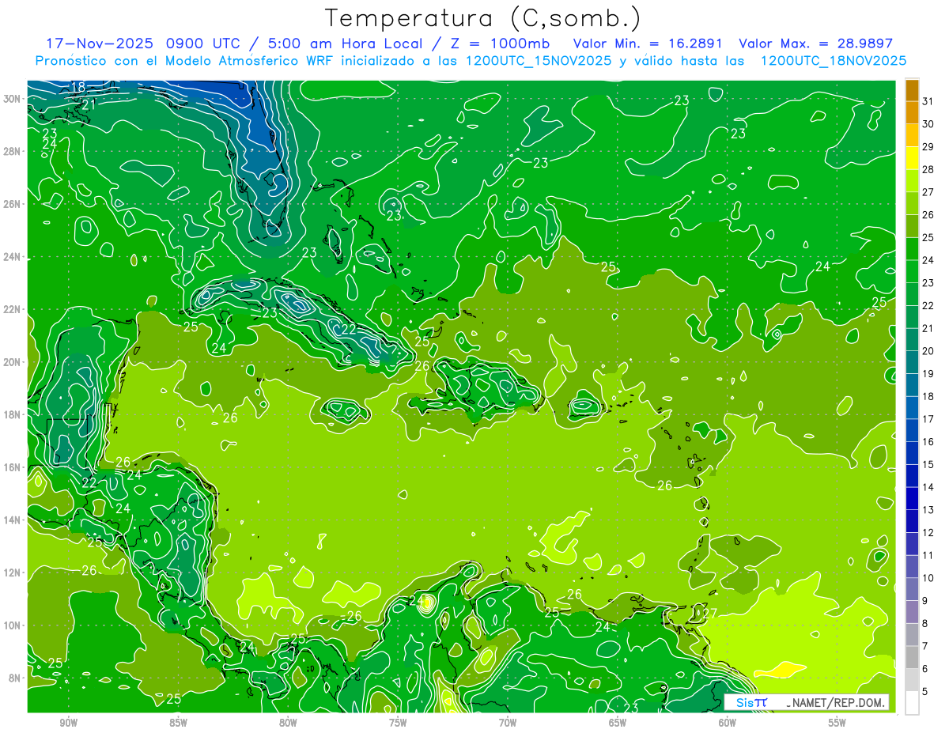Screen dimensions: 949x733
Task: Click 'Valor Max. = 28.9897' in header
Action: click(x=815, y=43)
